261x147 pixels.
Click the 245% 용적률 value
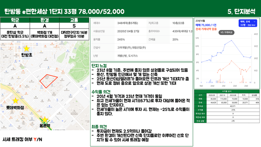(x=121, y=40)
